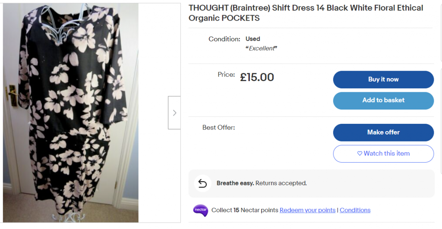Click the Condition label

224,39
